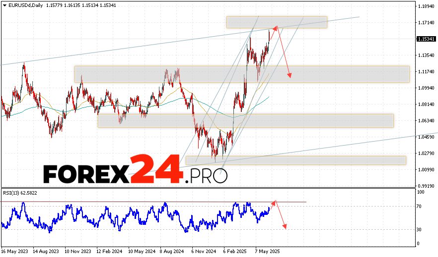Click the RSI(13) 62.5822 indicator label
The image size is (438, 257).
pyautogui.click(x=21, y=192)
